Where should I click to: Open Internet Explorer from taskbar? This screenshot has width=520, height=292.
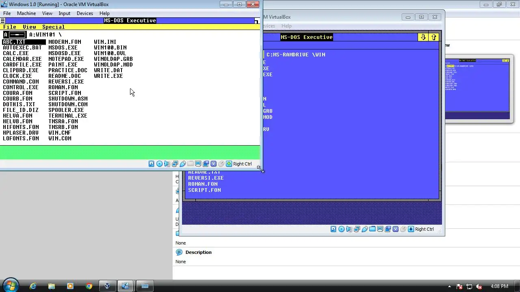pos(33,286)
